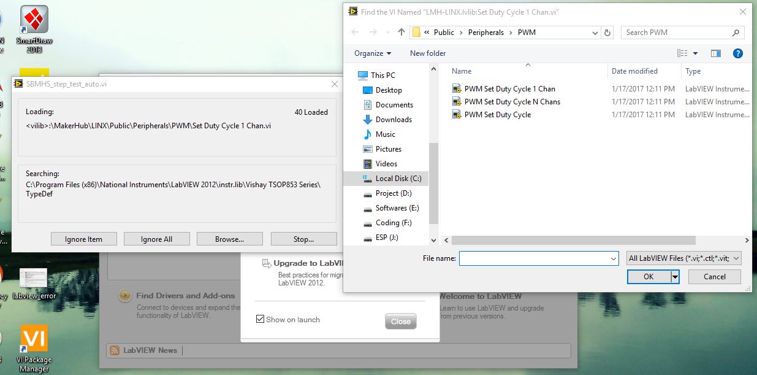757x375 pixels.
Task: Open Find Drivers and Add-ons link
Action: click(x=186, y=295)
